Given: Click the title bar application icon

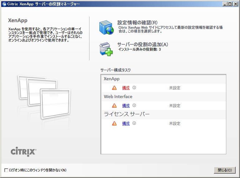Looking at the screenshot, I should point(4,4).
